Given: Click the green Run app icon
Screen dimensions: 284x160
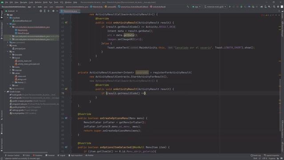Looking at the screenshot, I should pyautogui.click(x=230, y=7).
